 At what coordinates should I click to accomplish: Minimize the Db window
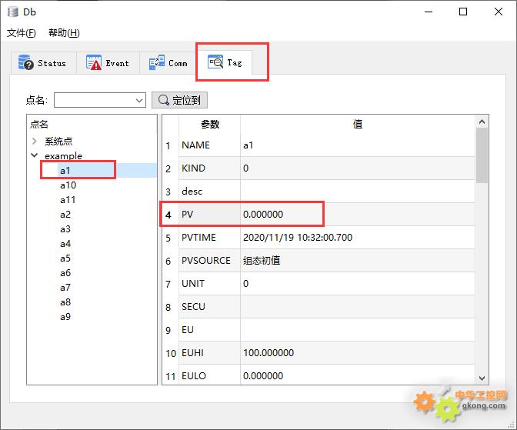[x=429, y=12]
